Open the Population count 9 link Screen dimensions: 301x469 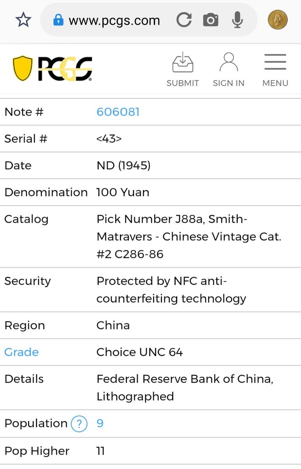click(100, 424)
